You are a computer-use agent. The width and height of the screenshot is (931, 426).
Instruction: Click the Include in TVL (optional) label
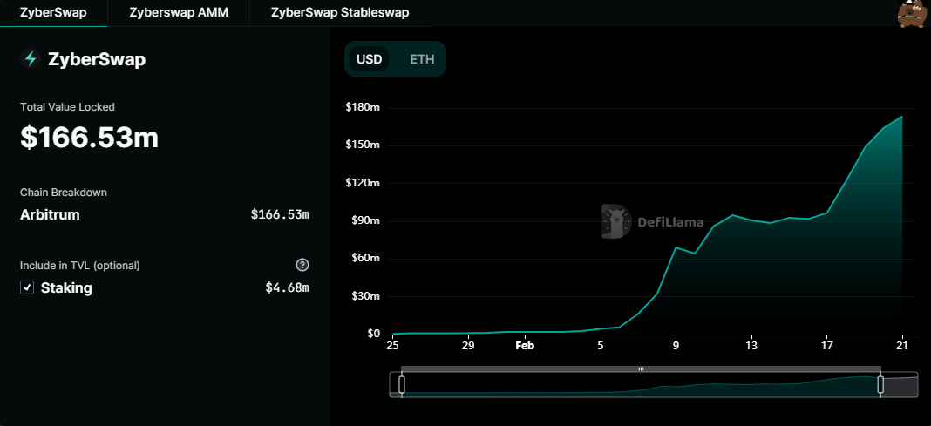[x=80, y=265]
